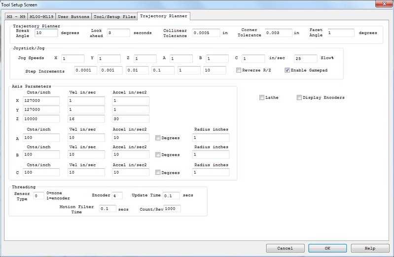The image size is (394, 257).
Task: Click the threading Count/Rev field
Action: (x=172, y=209)
